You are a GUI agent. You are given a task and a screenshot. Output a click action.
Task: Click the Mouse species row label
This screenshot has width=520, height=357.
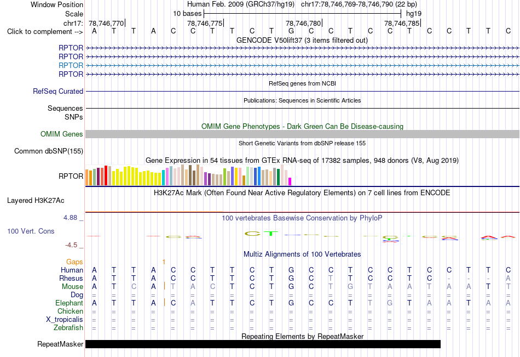pyautogui.click(x=72, y=286)
